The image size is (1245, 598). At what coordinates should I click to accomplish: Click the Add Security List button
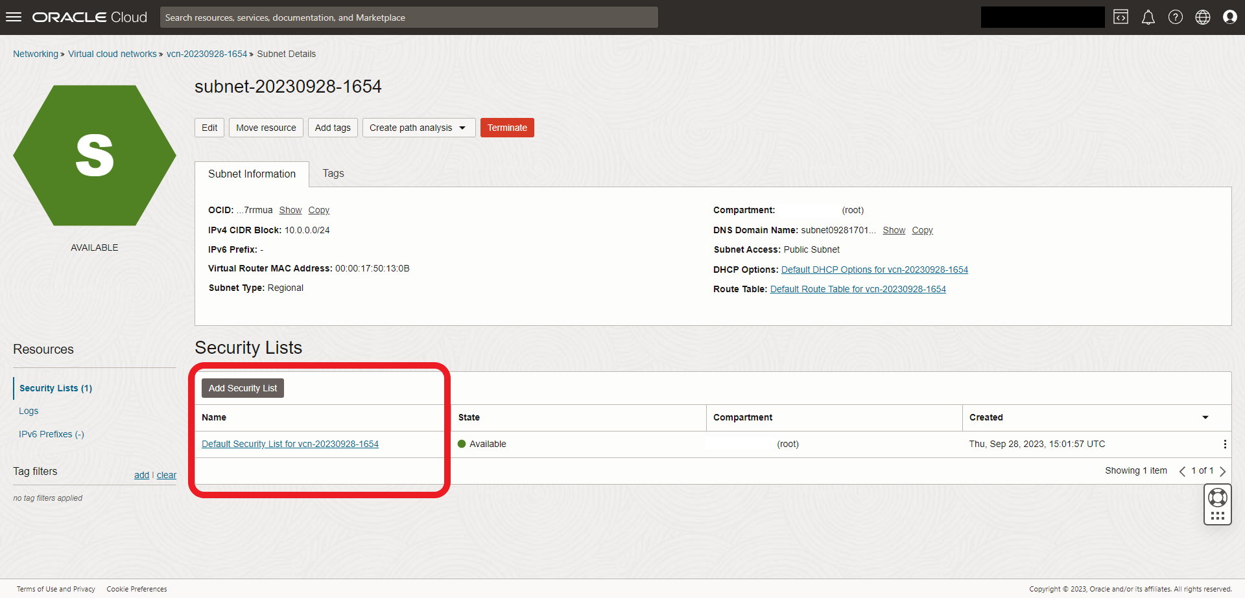tap(243, 388)
